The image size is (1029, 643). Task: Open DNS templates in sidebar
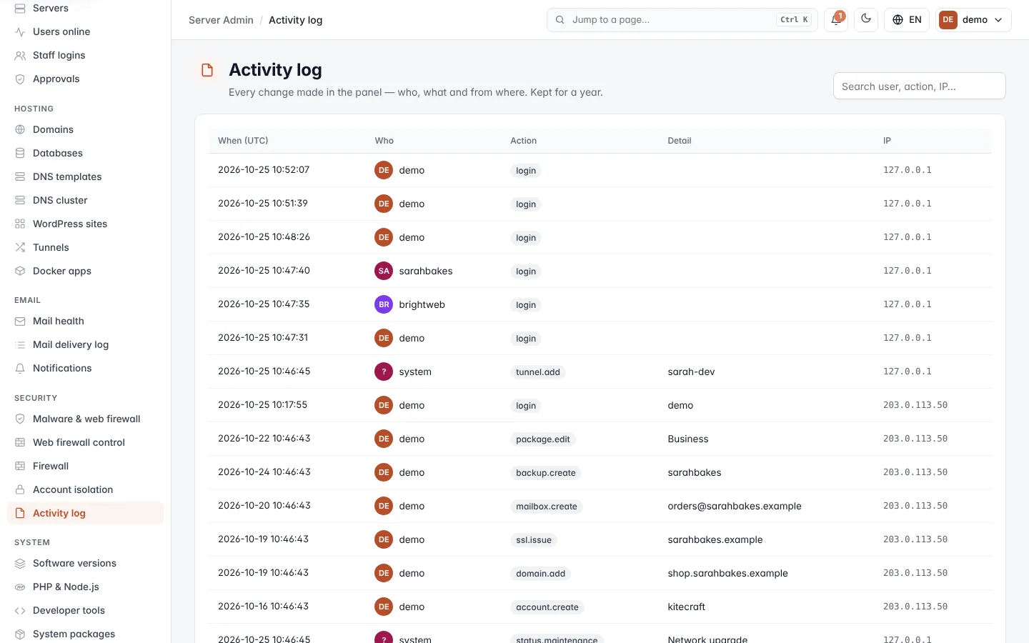85,177
